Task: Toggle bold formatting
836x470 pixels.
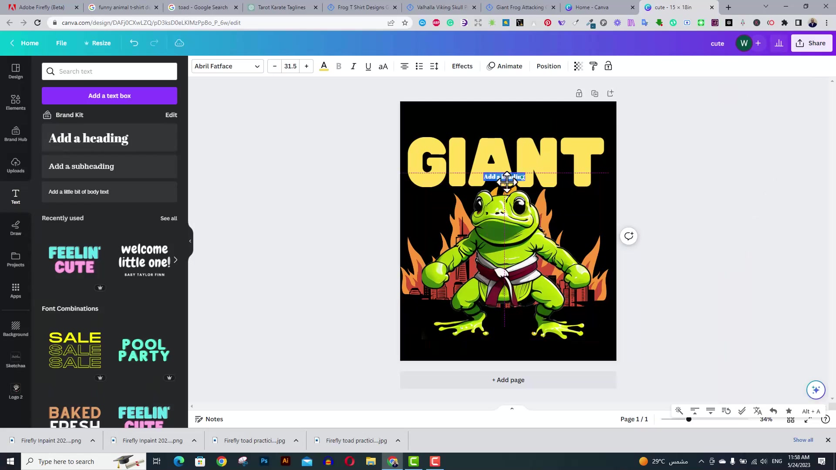Action: (x=339, y=66)
